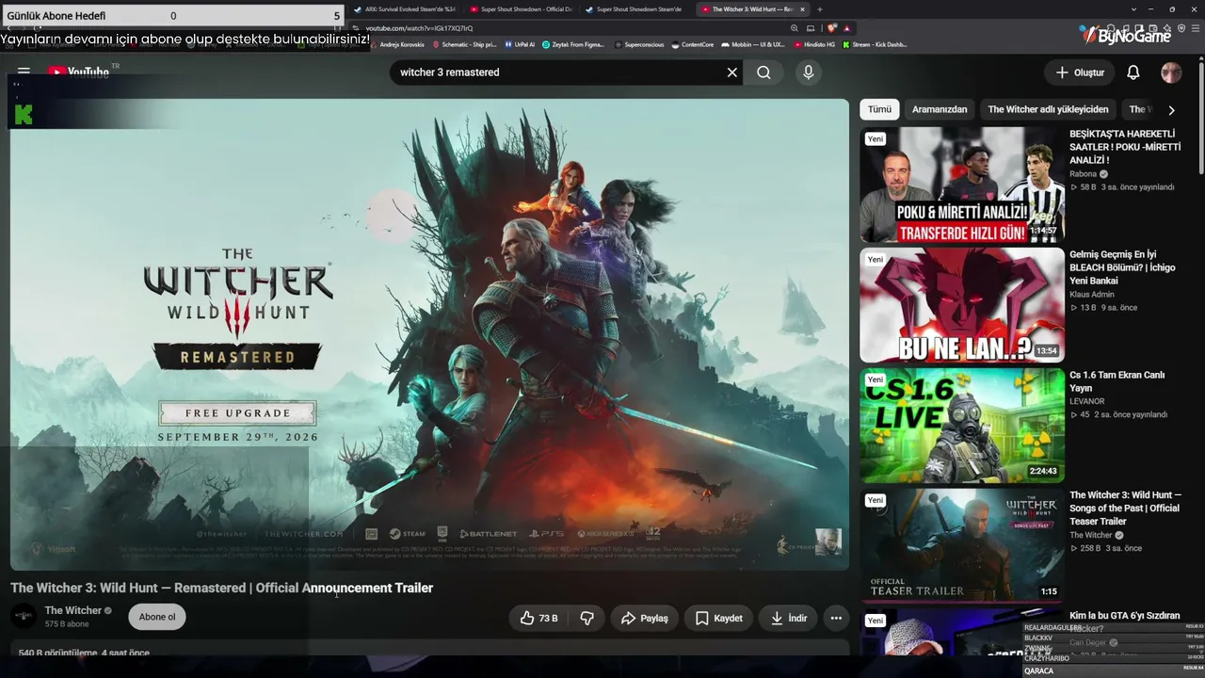The height and width of the screenshot is (678, 1205).
Task: Open the UrPal AI bookmark
Action: [520, 44]
